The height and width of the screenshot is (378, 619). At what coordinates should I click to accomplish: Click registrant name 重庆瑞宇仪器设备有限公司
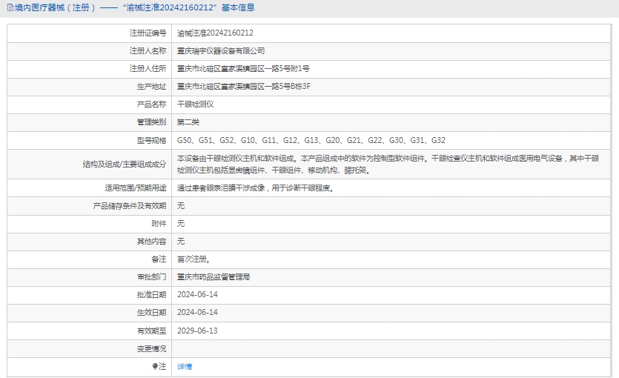coord(220,51)
